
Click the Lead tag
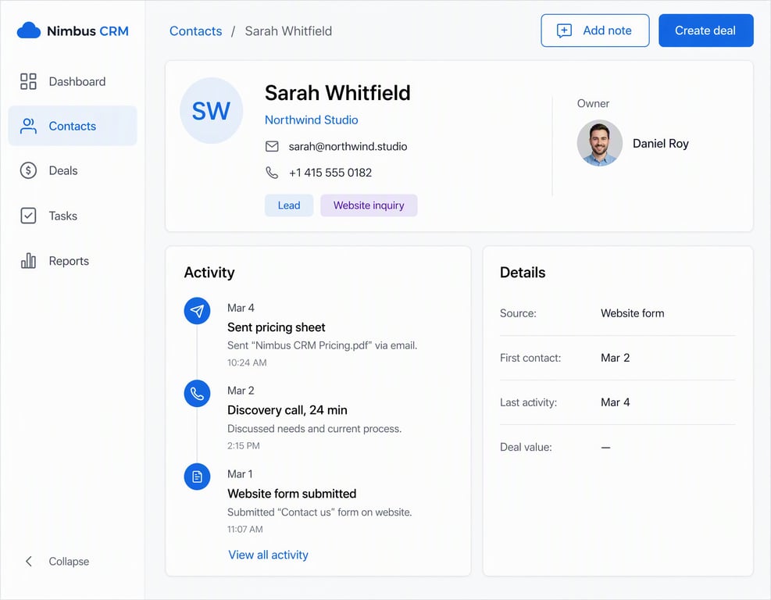pyautogui.click(x=288, y=205)
